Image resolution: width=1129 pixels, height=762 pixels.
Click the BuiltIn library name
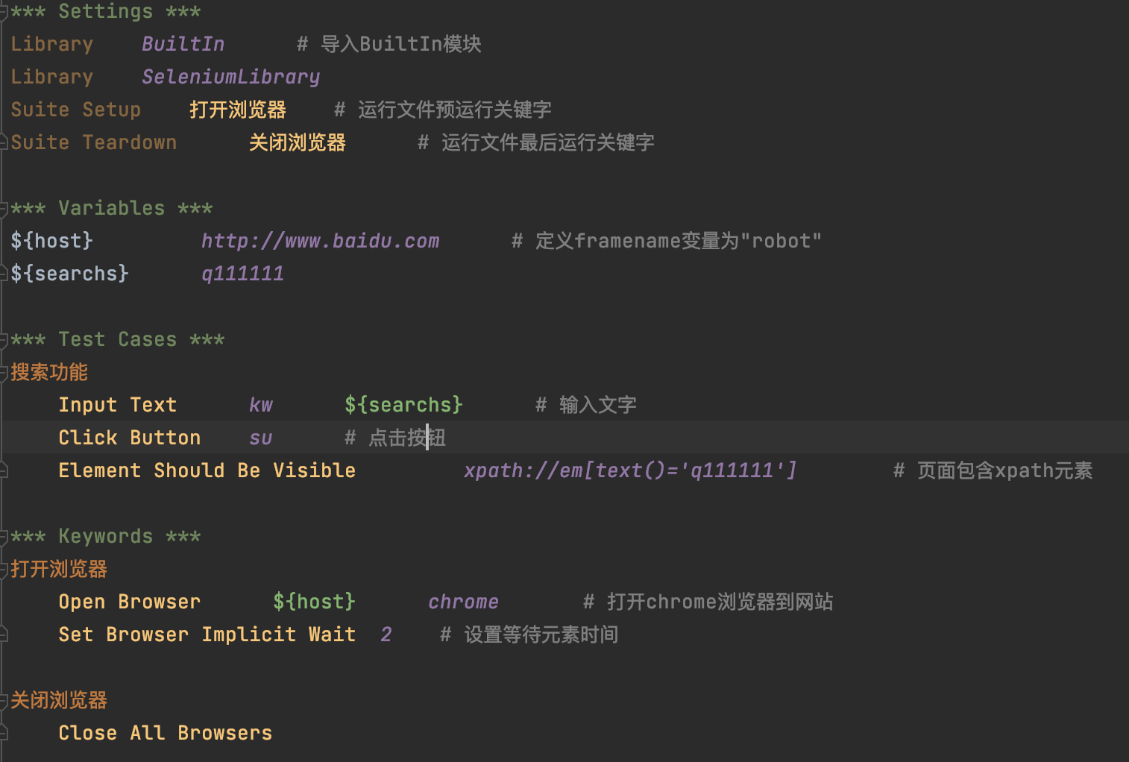[183, 44]
